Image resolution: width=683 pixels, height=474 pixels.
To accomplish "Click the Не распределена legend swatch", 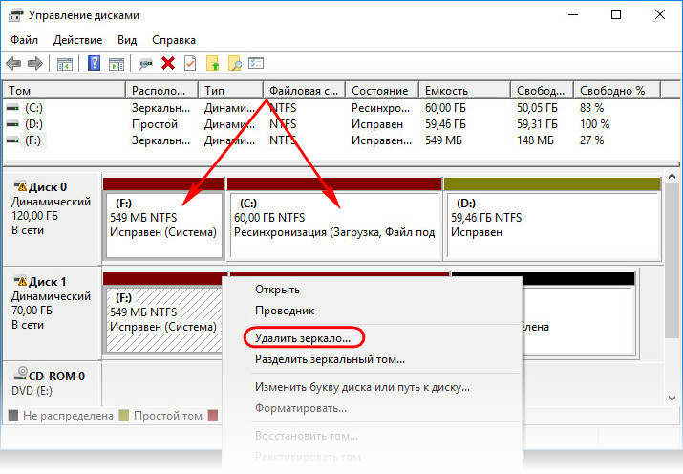I will (x=13, y=416).
